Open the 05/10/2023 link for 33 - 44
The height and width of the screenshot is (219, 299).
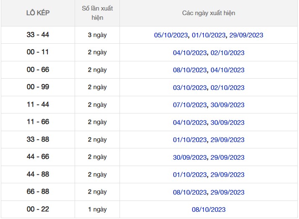171,35
